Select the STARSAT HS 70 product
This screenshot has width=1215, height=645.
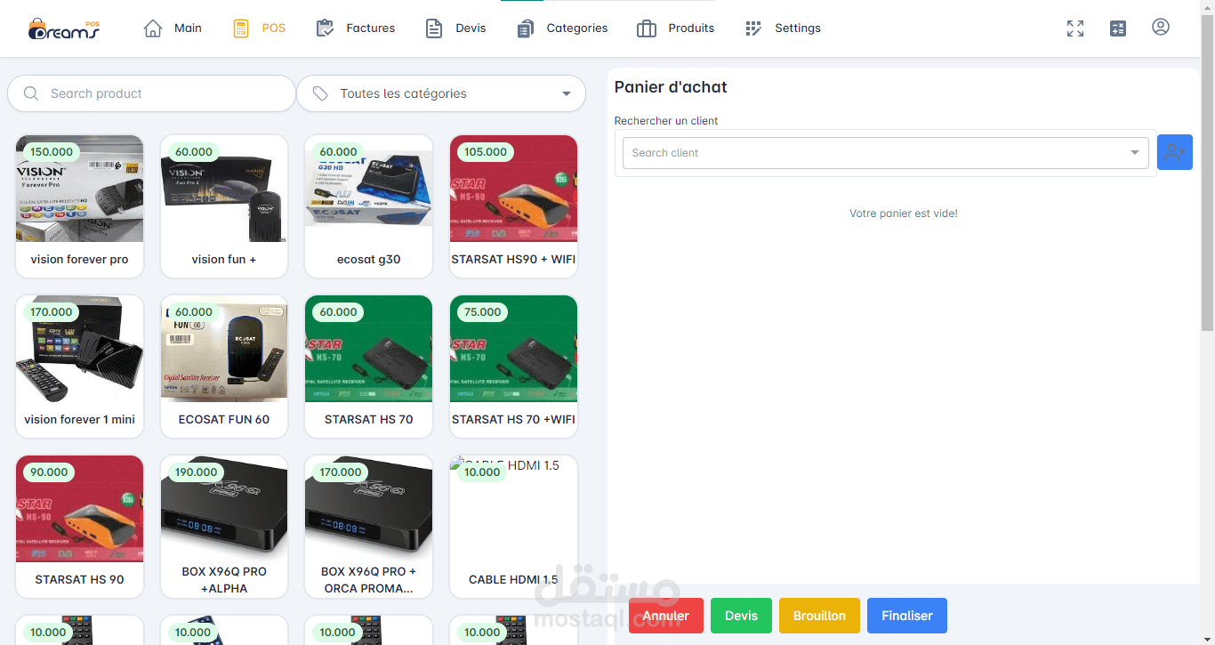(369, 367)
